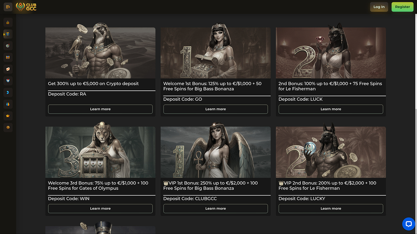Click the 'VIP 2nd Bonus: 200%' title text
The height and width of the screenshot is (234, 417).
coord(327,186)
